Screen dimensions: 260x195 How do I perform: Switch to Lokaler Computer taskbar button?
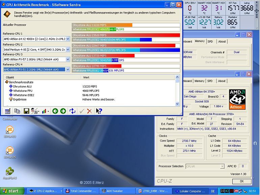click(x=190, y=191)
